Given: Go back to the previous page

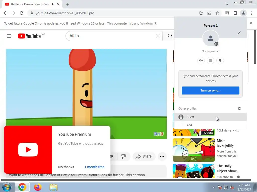Looking at the screenshot, I should pyautogui.click(x=6, y=13).
